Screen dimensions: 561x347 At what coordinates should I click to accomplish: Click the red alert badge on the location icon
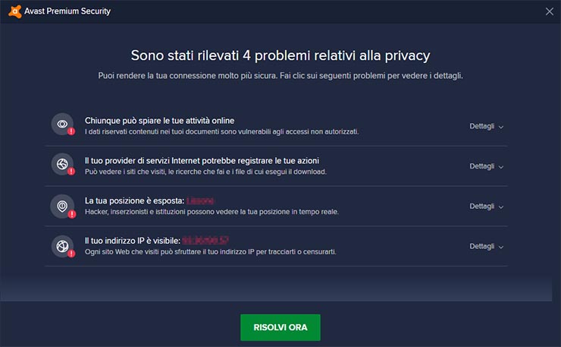[x=71, y=213]
